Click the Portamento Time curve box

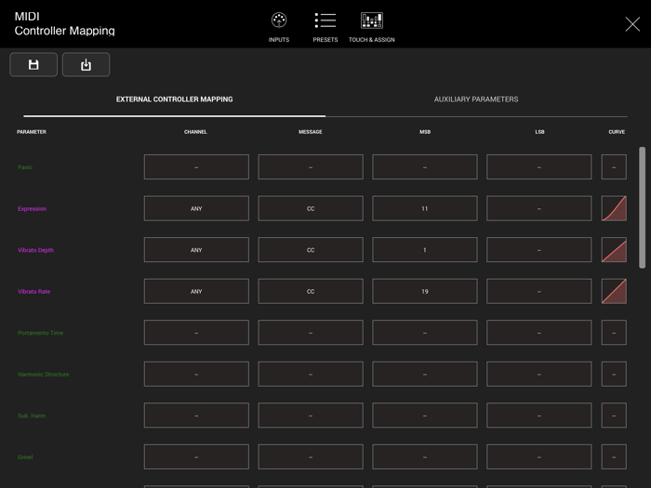coord(614,333)
